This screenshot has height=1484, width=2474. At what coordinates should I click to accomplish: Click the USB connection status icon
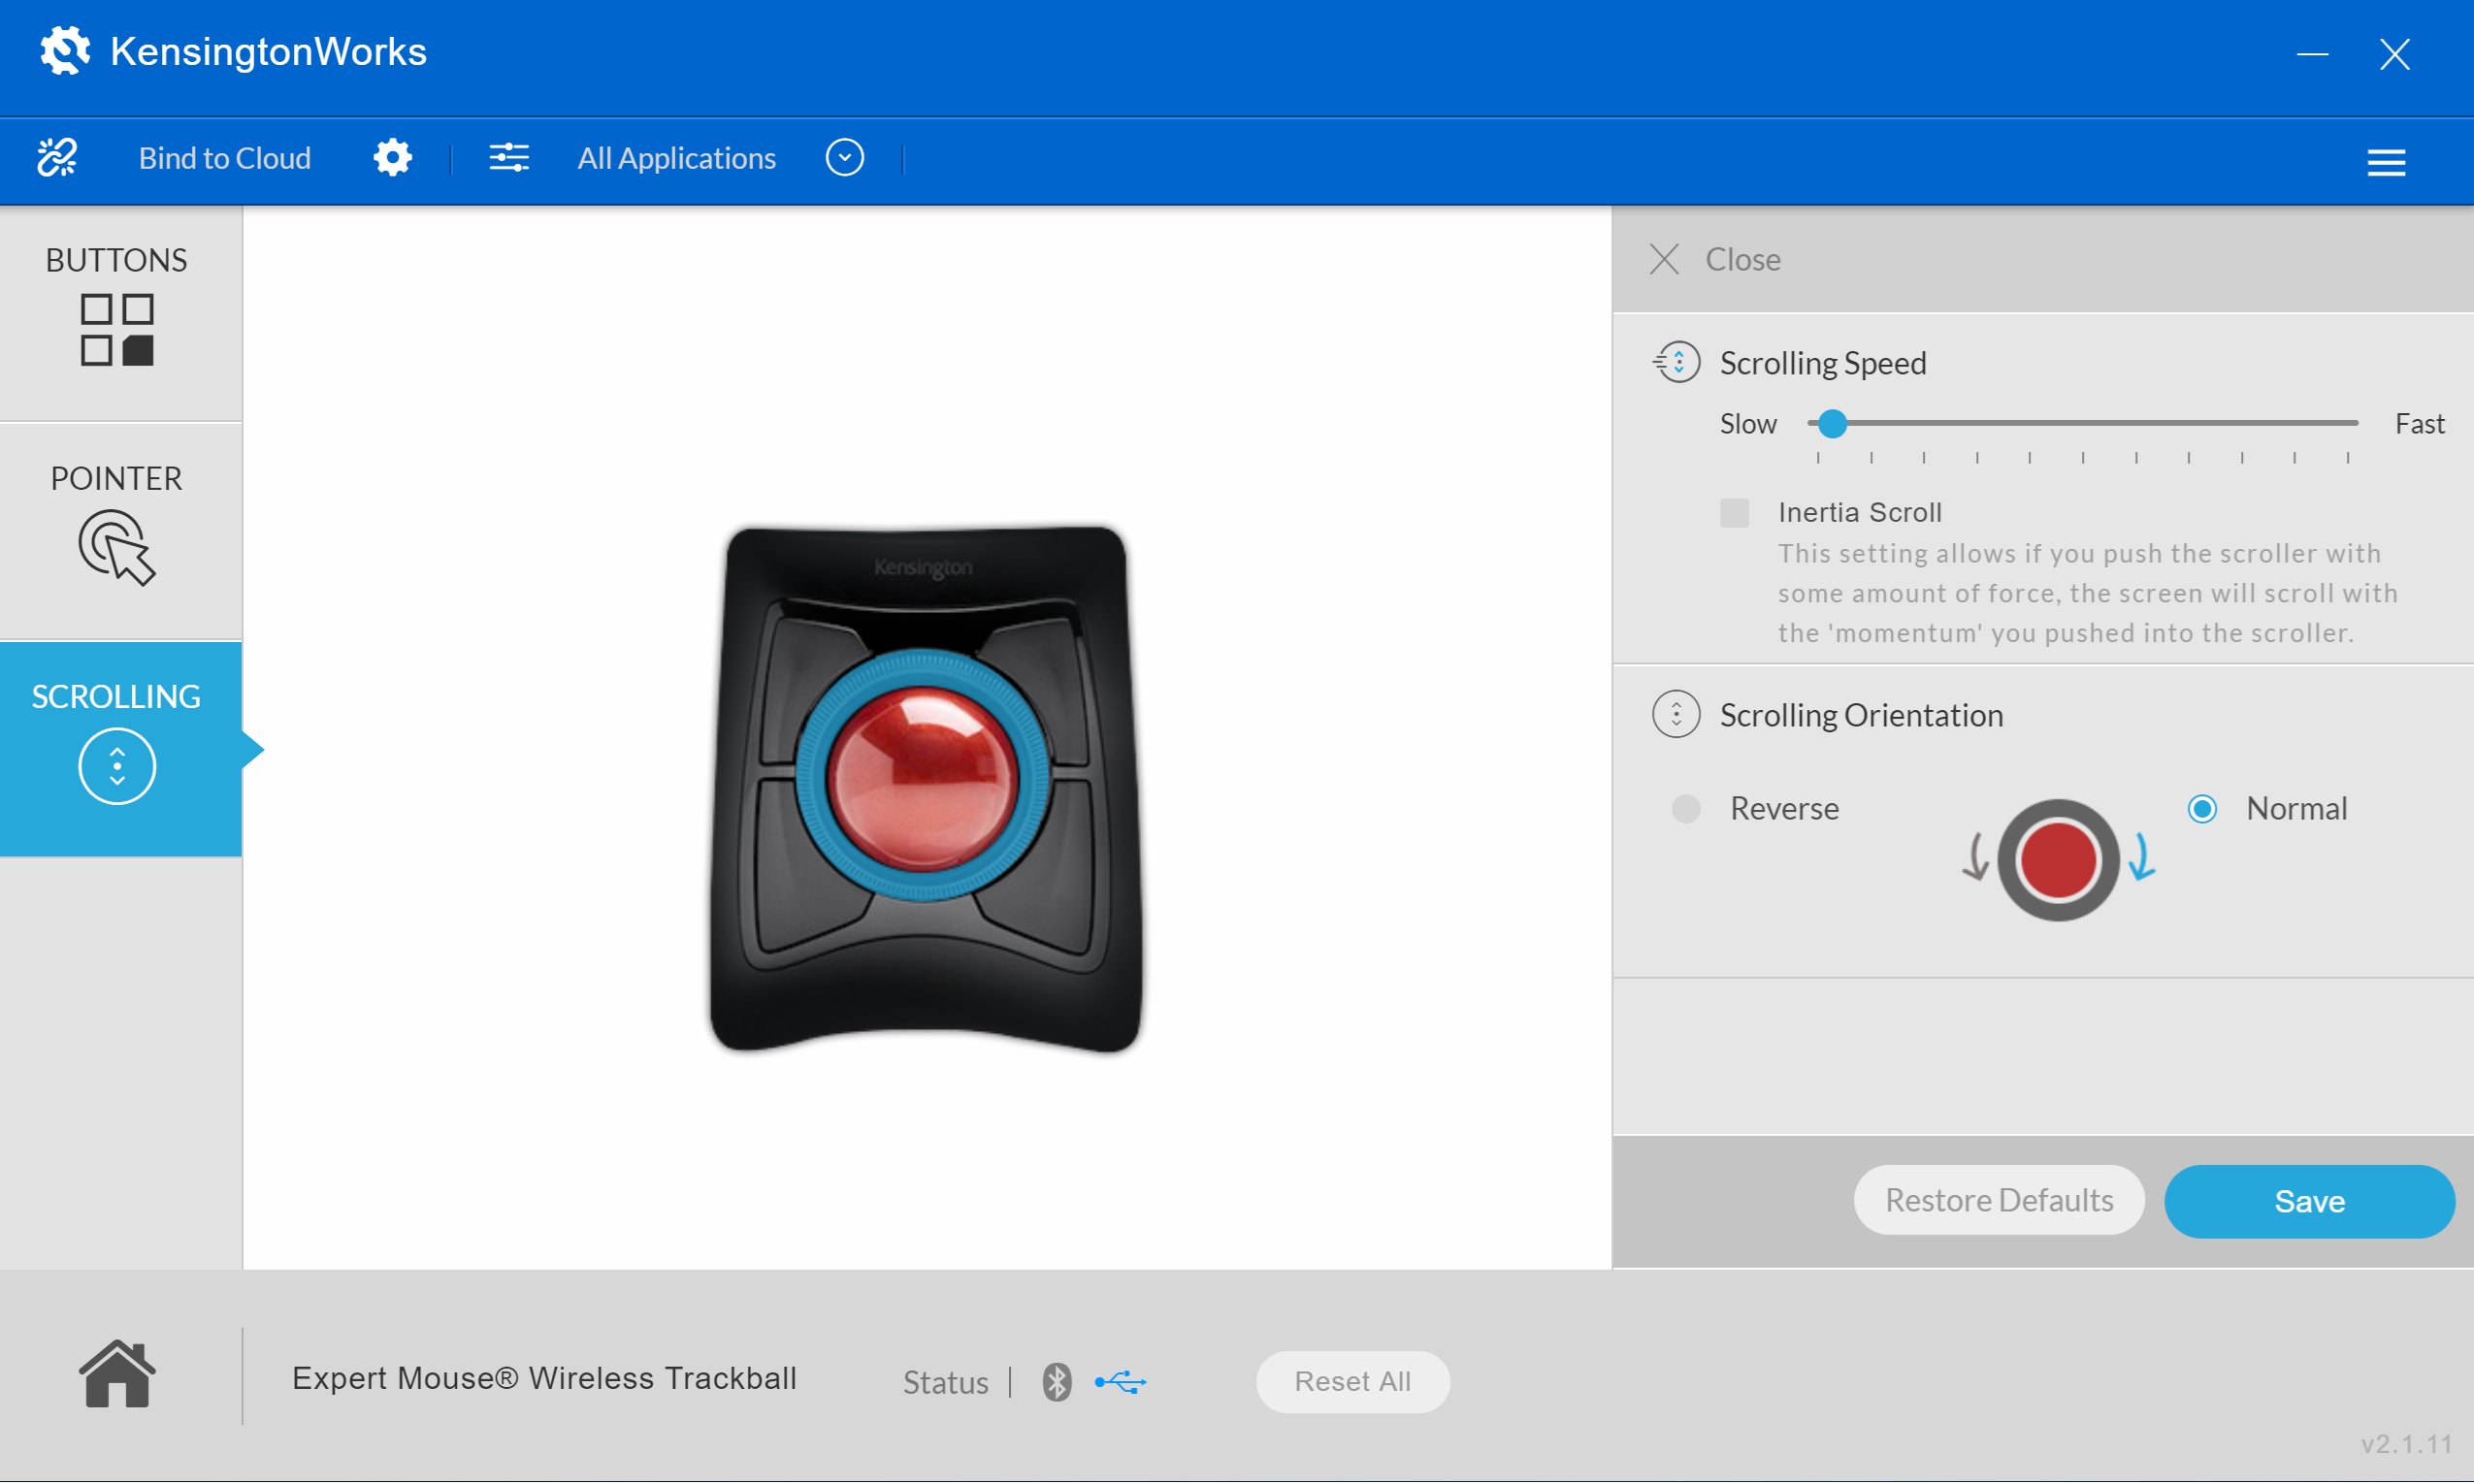pyautogui.click(x=1120, y=1382)
